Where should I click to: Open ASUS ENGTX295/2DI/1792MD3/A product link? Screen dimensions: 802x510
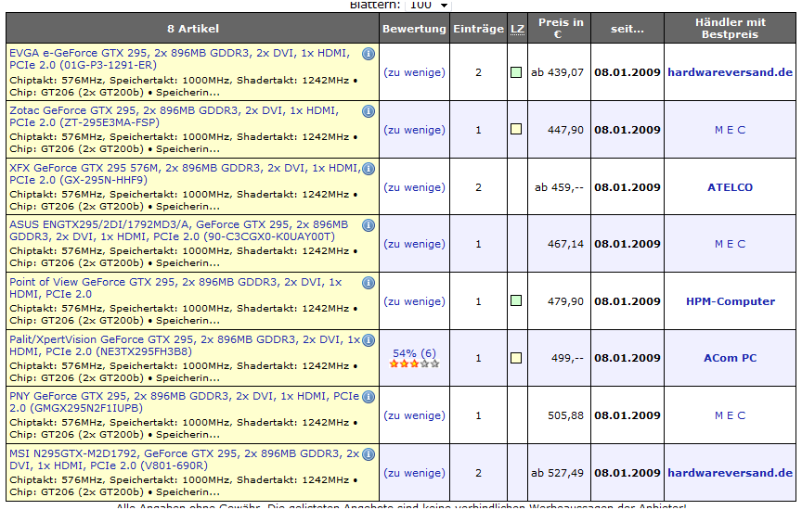pos(178,231)
